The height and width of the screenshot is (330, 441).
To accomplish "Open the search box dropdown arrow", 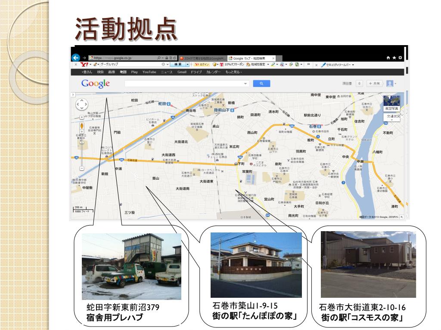I will [x=245, y=83].
